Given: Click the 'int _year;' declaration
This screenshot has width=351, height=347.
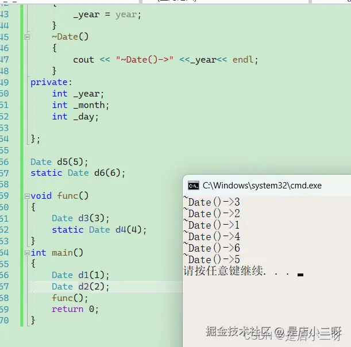Looking at the screenshot, I should point(78,94).
